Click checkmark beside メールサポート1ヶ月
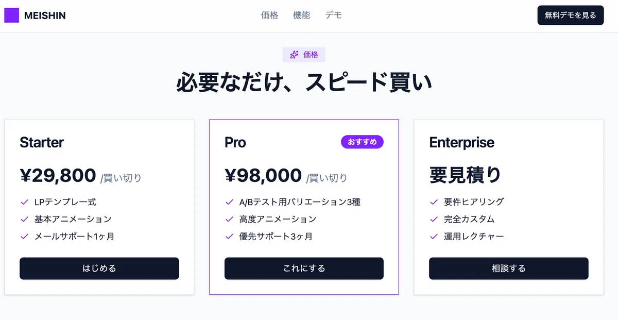618x320 pixels. [24, 237]
